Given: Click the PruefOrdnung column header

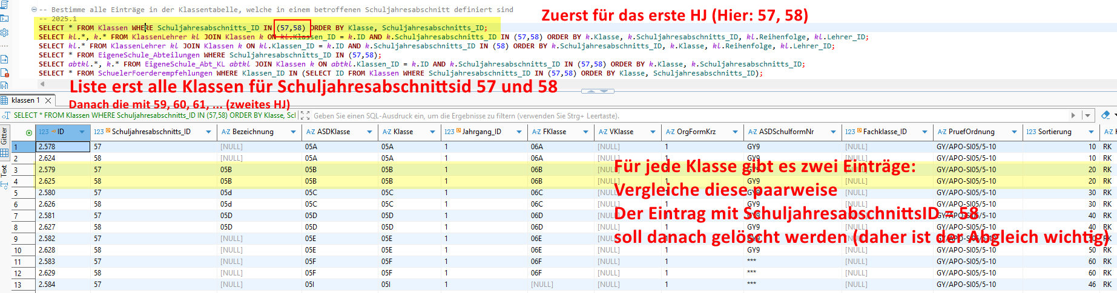Looking at the screenshot, I should [x=971, y=132].
